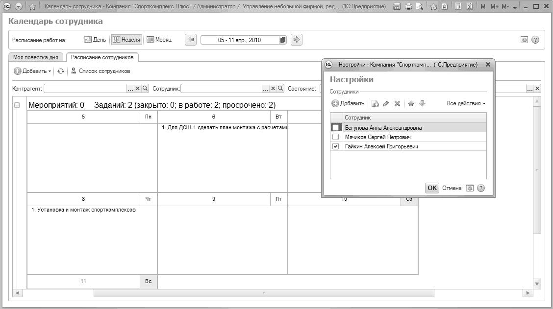Viewport: 553px width, 309px height.
Task: Click copy-add icon in Настройки toolbar
Action: click(x=375, y=104)
